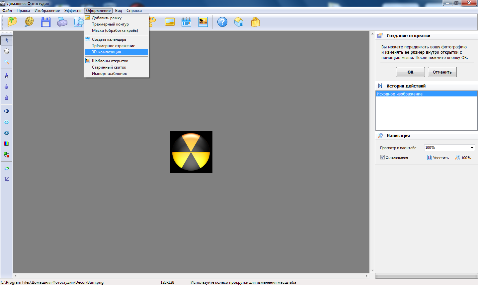
Task: Set zoom with the 100% button
Action: [x=463, y=158]
